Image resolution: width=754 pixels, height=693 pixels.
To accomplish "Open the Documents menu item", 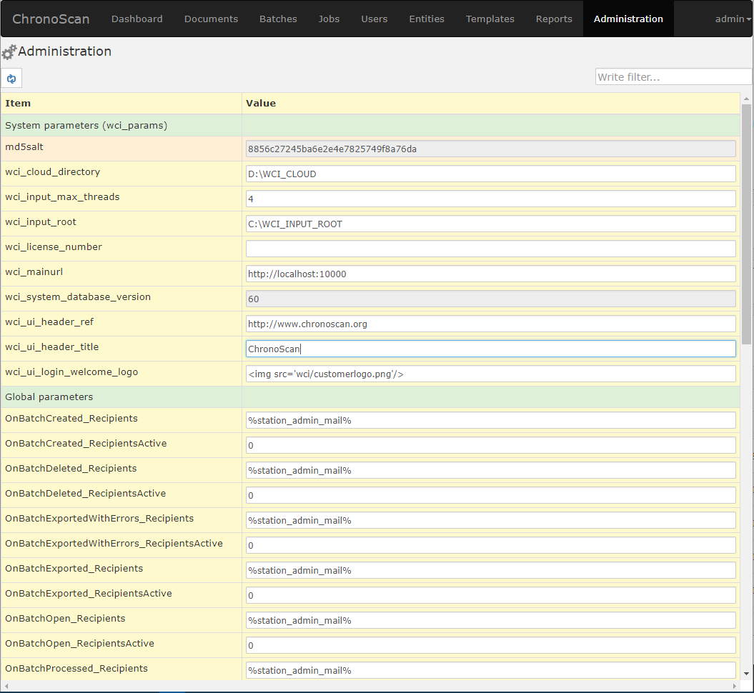I will point(211,19).
